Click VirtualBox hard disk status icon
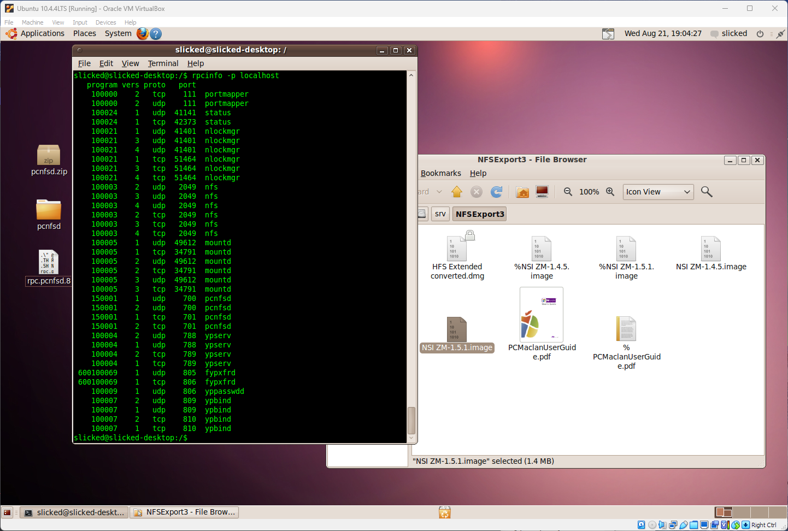Screen dimensions: 788x531 (x=642, y=525)
